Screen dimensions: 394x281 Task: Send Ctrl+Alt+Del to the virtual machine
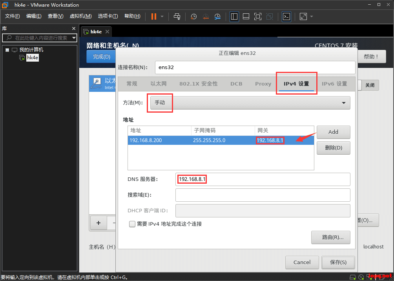click(177, 16)
